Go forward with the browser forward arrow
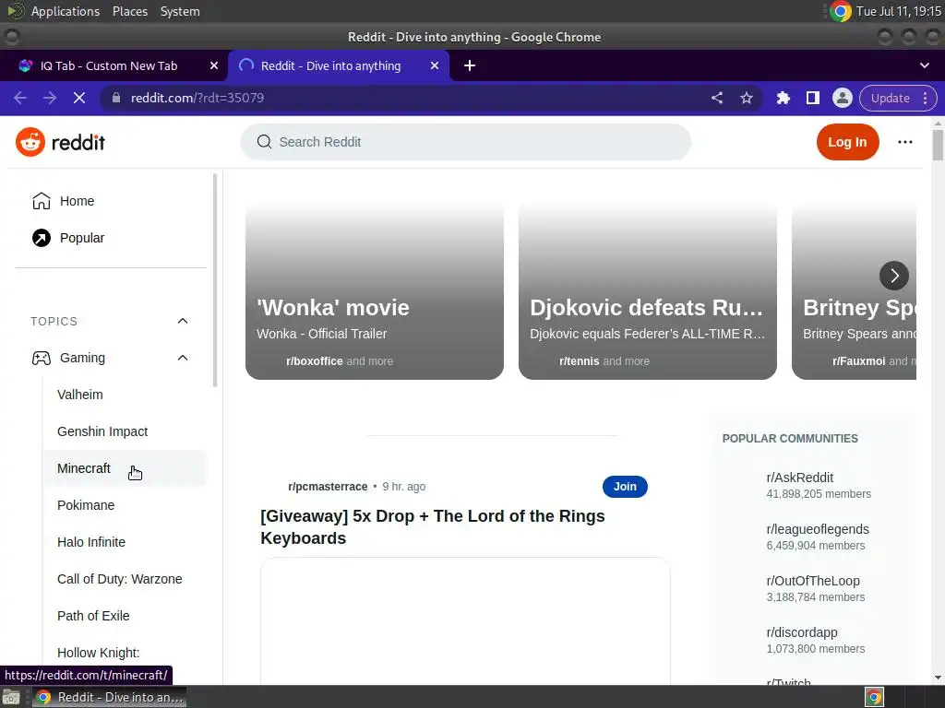This screenshot has width=945, height=708. pos(50,98)
